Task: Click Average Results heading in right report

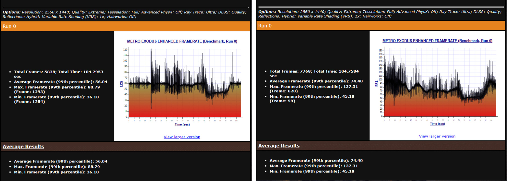Action: click(279, 146)
